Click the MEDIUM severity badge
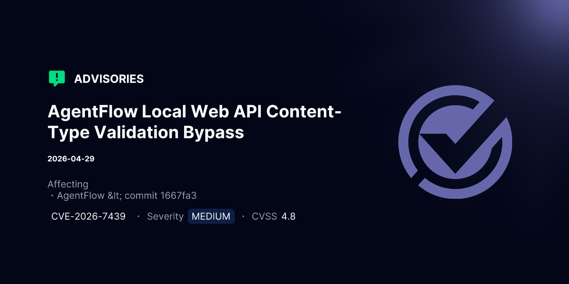 [x=211, y=216]
